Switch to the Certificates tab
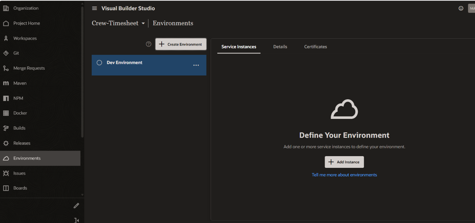The width and height of the screenshot is (475, 223). tap(315, 47)
